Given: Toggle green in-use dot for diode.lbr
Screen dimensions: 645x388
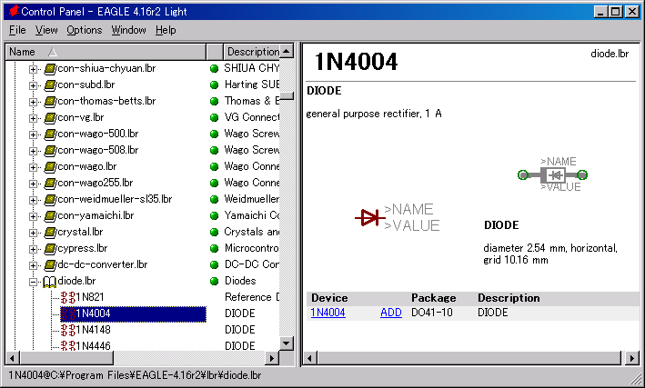Looking at the screenshot, I should 214,281.
